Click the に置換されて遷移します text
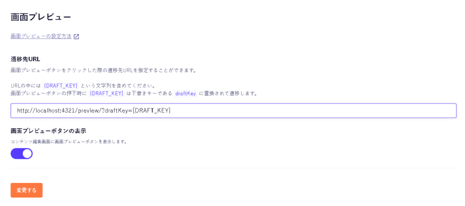 (x=228, y=93)
